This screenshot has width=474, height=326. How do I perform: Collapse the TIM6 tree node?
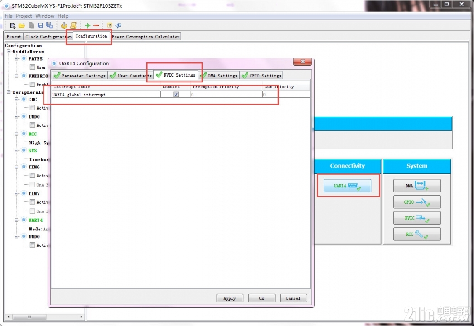16,167
